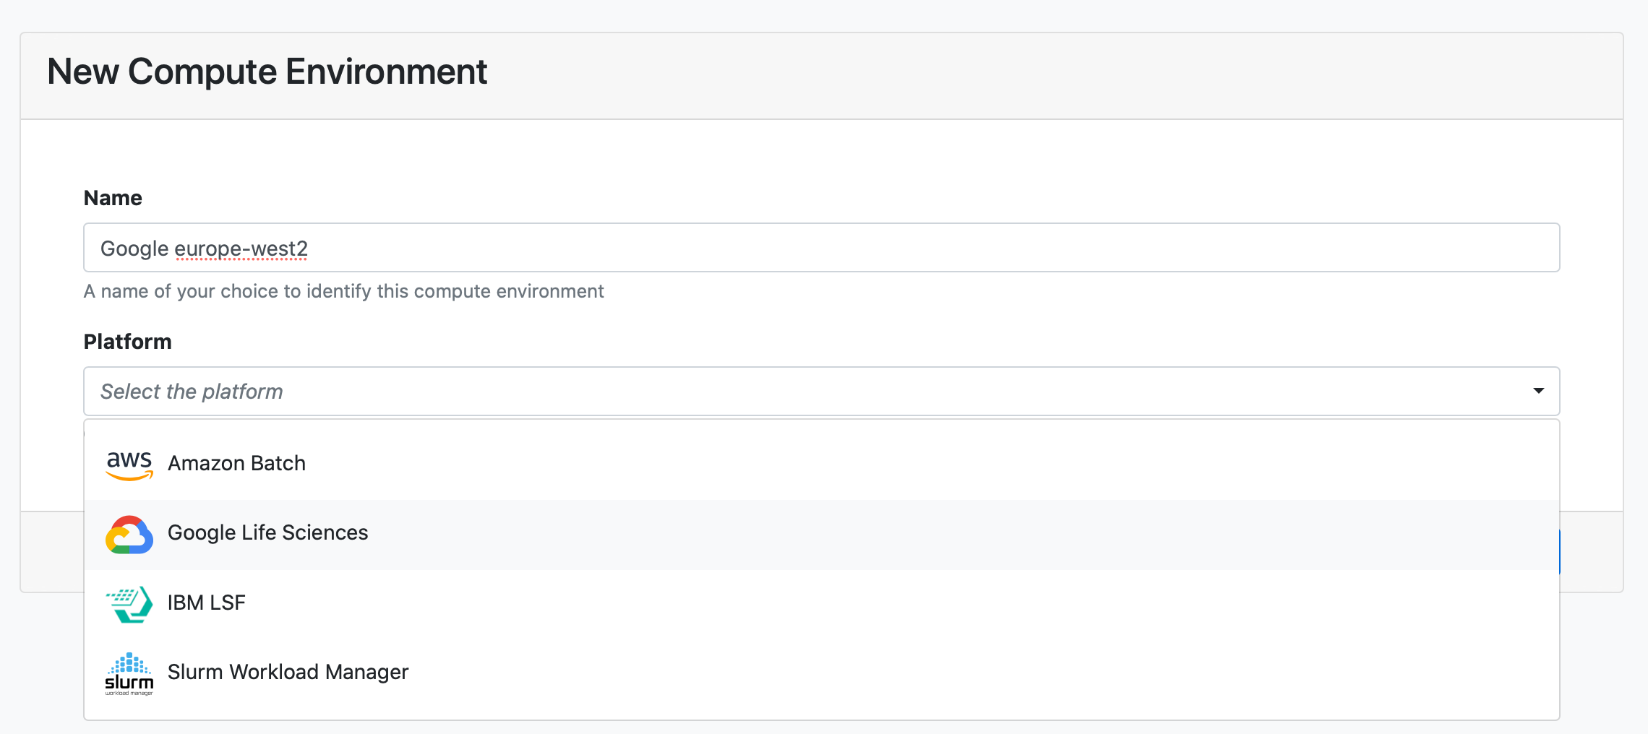Click the IBM LSF logo icon
The height and width of the screenshot is (734, 1648).
pos(129,604)
